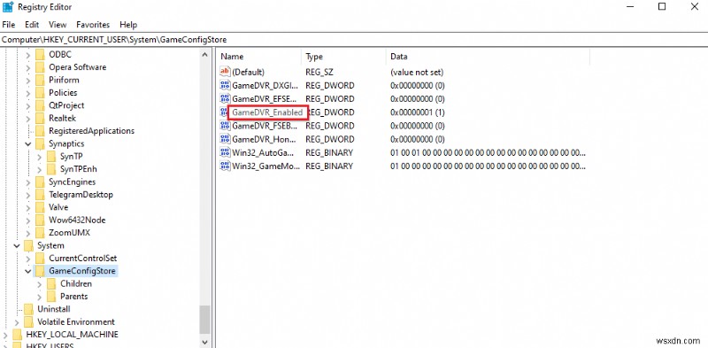This screenshot has width=708, height=348.
Task: Open the Edit menu
Action: (x=32, y=25)
